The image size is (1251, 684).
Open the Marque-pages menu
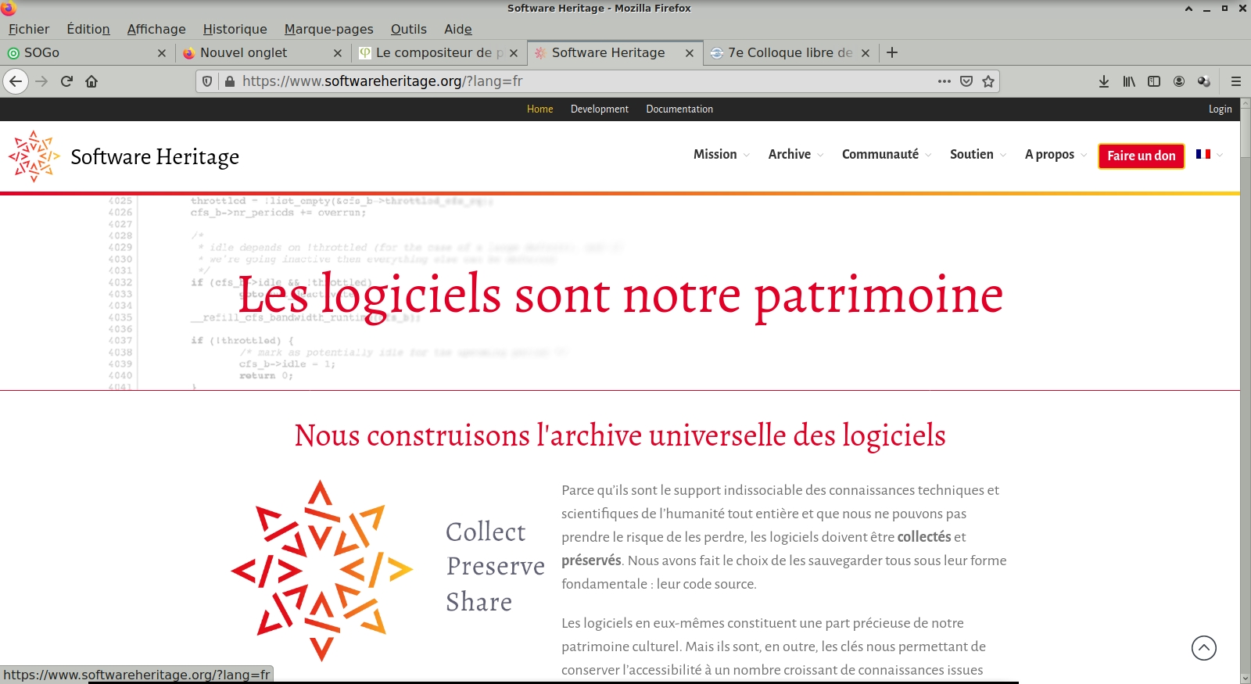tap(328, 29)
